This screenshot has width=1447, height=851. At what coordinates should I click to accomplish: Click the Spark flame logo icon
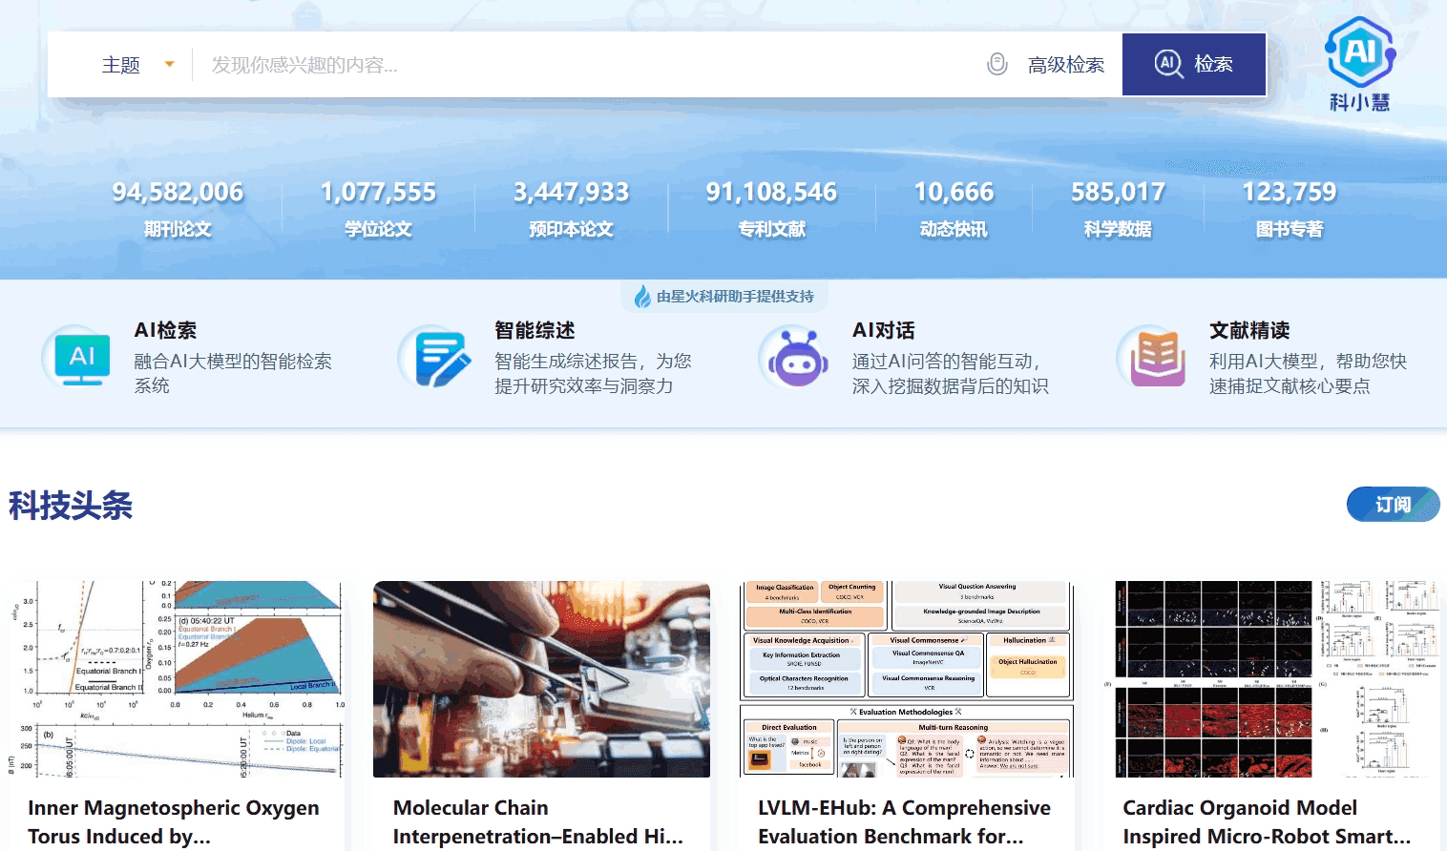pos(642,297)
